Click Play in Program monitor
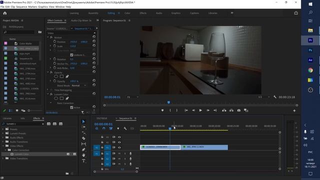The height and width of the screenshot is (180, 320). coord(200,110)
